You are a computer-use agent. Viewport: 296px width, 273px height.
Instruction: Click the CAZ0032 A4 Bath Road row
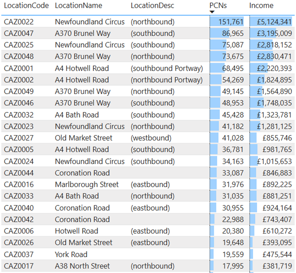77,115
